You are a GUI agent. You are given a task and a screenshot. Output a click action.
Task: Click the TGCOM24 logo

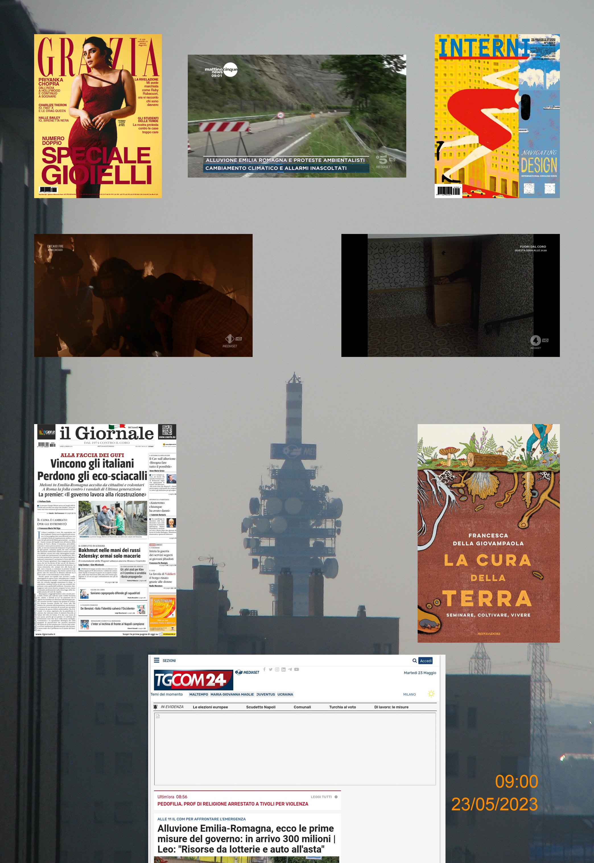click(x=193, y=680)
